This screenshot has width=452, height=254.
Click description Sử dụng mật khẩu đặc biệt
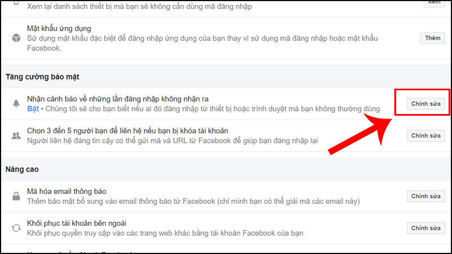click(202, 43)
